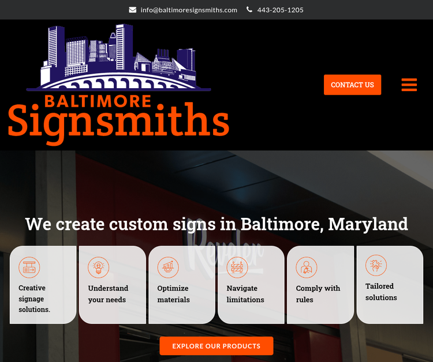Select the Optimize materials card text
Viewport: 433px width, 362px height.
(173, 294)
